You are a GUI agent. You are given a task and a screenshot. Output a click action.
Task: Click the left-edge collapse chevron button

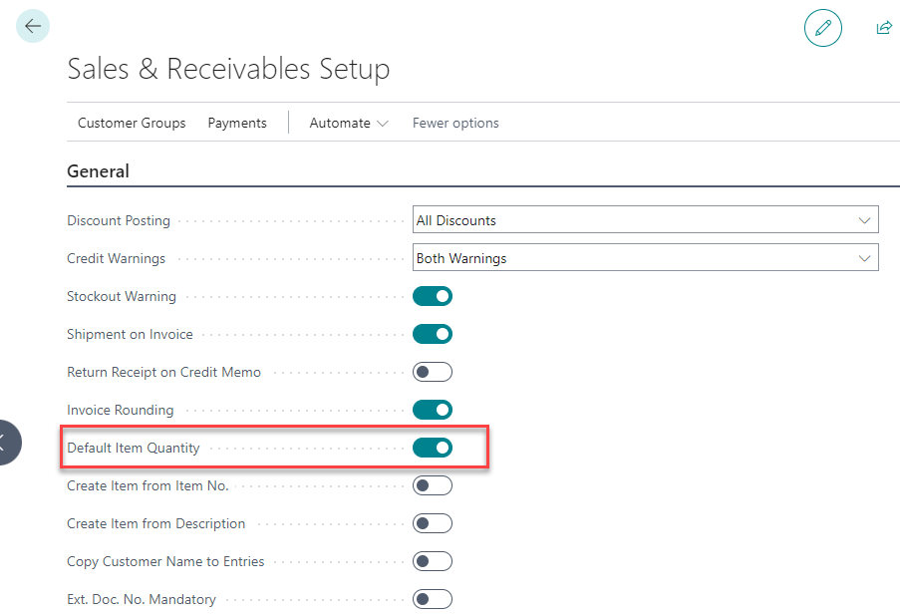6,443
